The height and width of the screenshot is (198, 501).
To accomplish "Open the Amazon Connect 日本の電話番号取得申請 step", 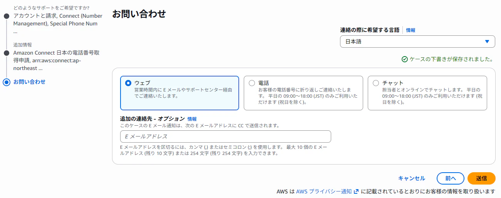I will click(x=56, y=60).
